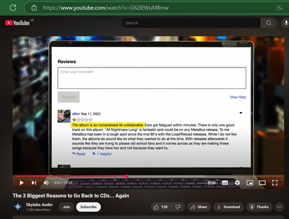
Task: Click the Join button
Action: click(67, 207)
